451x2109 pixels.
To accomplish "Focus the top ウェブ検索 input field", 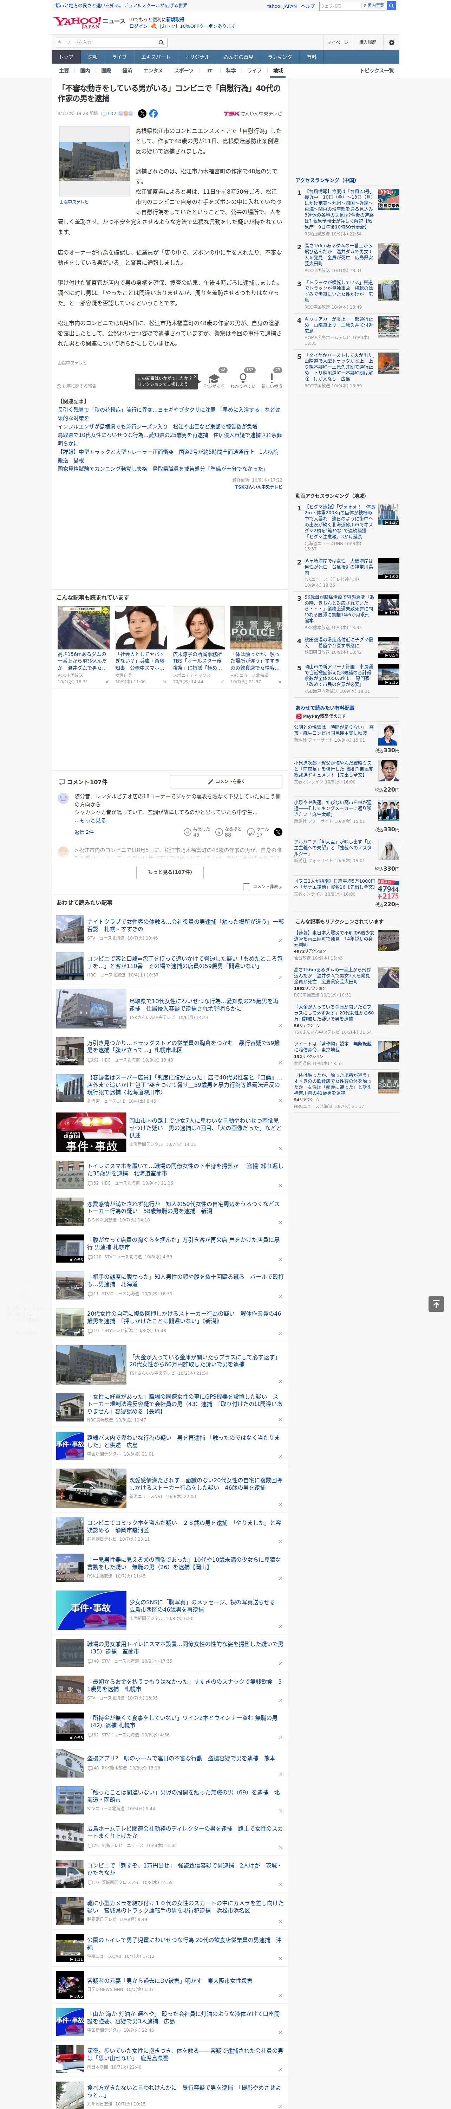I will pyautogui.click(x=340, y=6).
